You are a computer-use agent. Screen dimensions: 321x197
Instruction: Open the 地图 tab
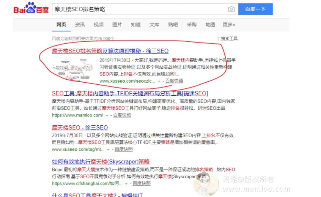pos(210,25)
